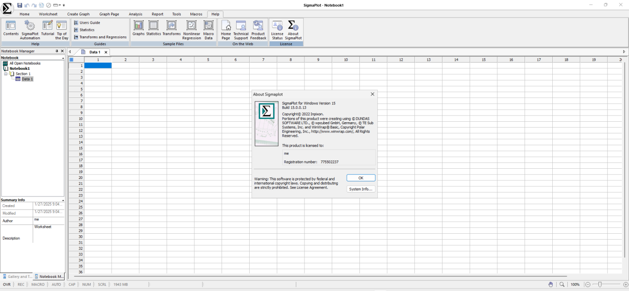629x291 pixels.
Task: Switch to the Gallery and Templates tab
Action: [x=17, y=276]
